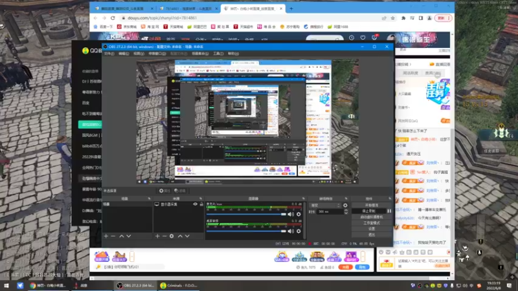This screenshot has height=291, width=518.
Task: Mute the second mixer audio channel
Action: [291, 232]
